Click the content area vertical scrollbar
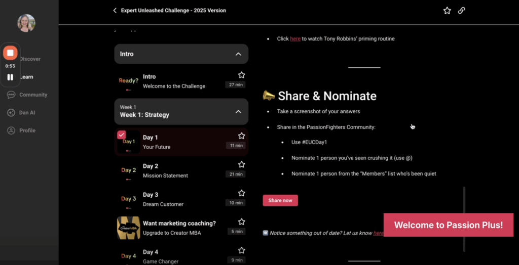 pos(464,218)
